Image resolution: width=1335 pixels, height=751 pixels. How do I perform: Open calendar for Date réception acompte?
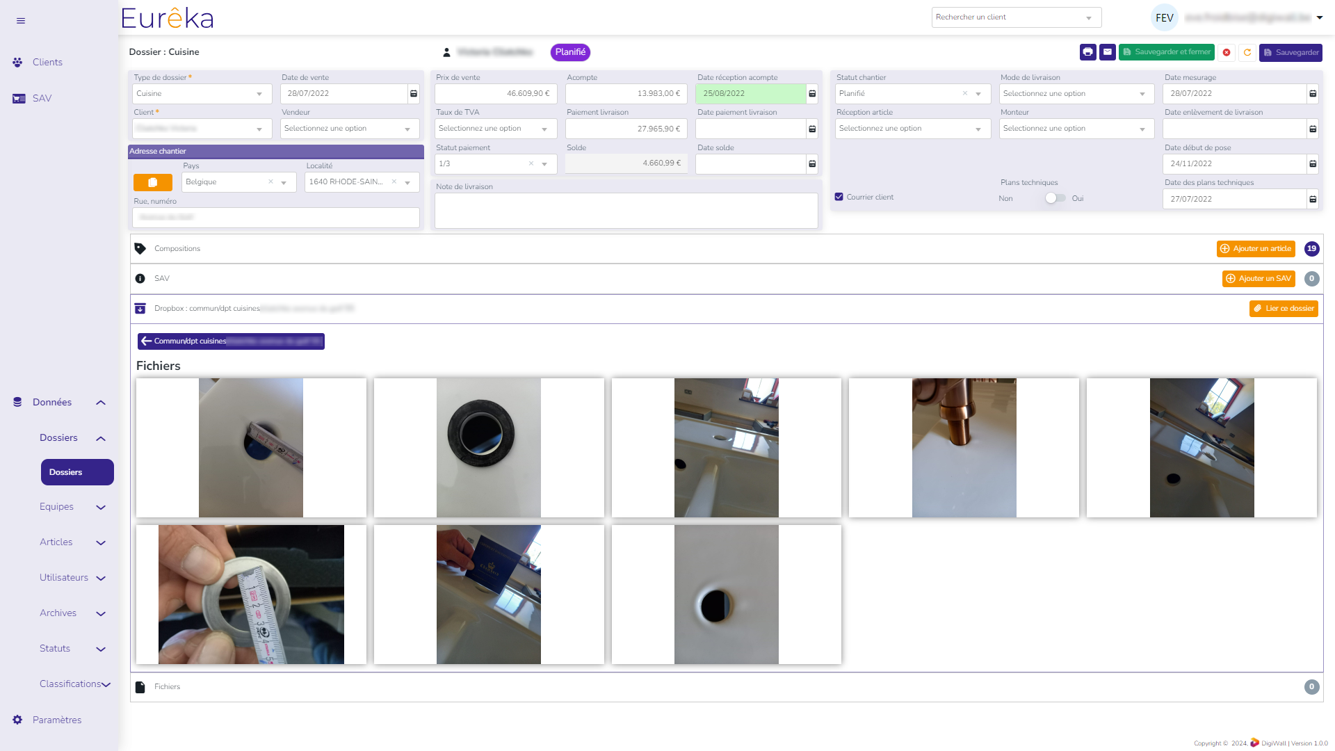pyautogui.click(x=812, y=94)
